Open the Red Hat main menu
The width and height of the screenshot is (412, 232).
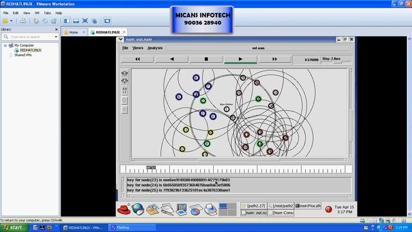pos(124,209)
